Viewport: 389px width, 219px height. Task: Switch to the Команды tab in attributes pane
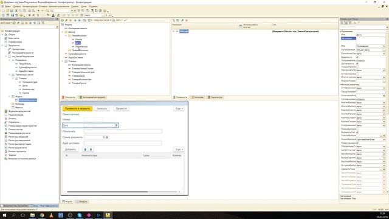tap(197, 97)
